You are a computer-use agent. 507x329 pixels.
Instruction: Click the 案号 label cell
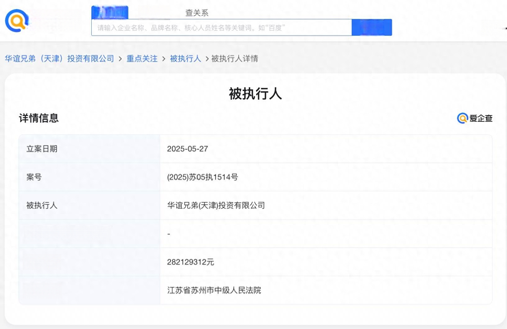click(89, 177)
